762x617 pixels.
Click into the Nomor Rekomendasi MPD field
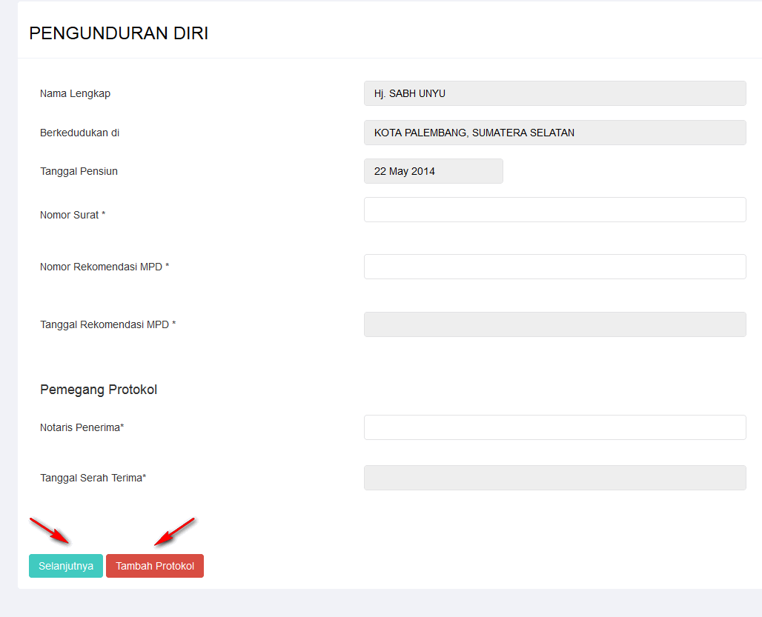click(554, 267)
